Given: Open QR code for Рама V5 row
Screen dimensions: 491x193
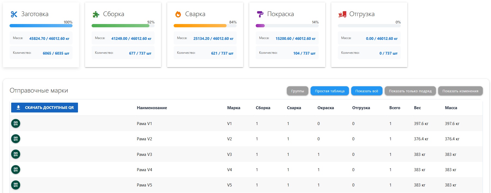Looking at the screenshot, I should coord(16,185).
